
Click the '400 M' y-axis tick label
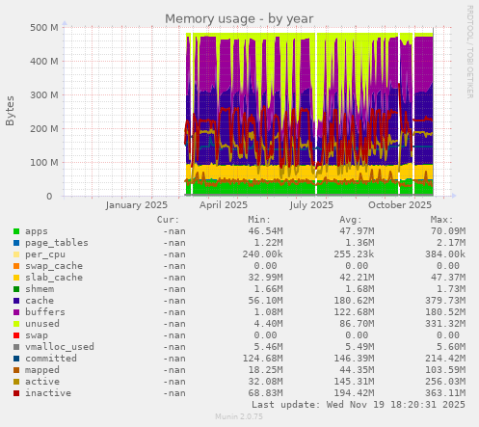[44, 61]
